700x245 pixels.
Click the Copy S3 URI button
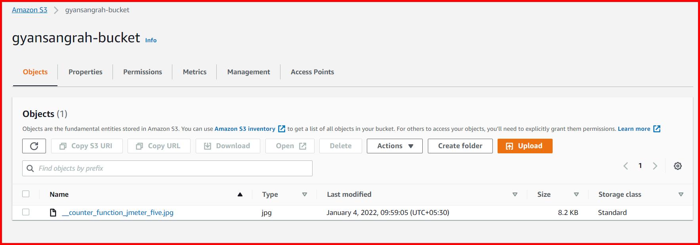click(87, 146)
